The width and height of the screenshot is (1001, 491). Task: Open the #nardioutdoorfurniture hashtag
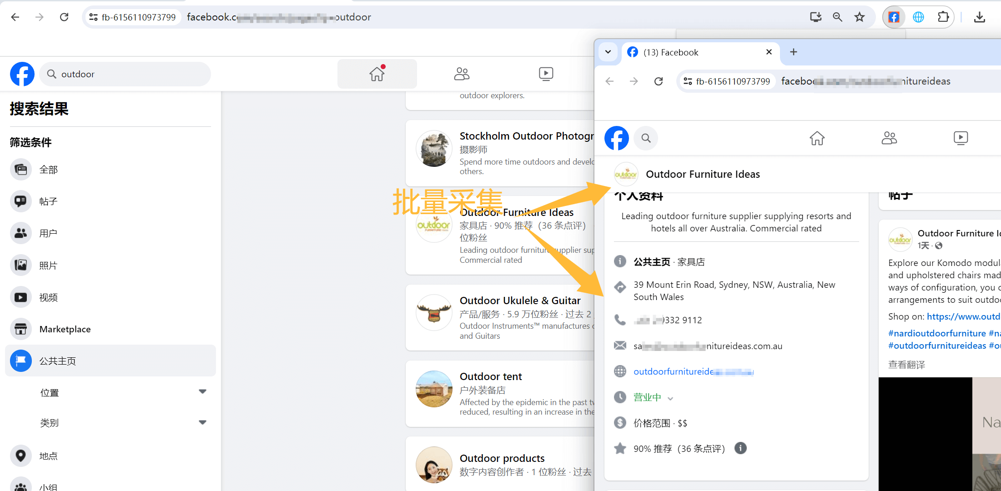click(937, 333)
